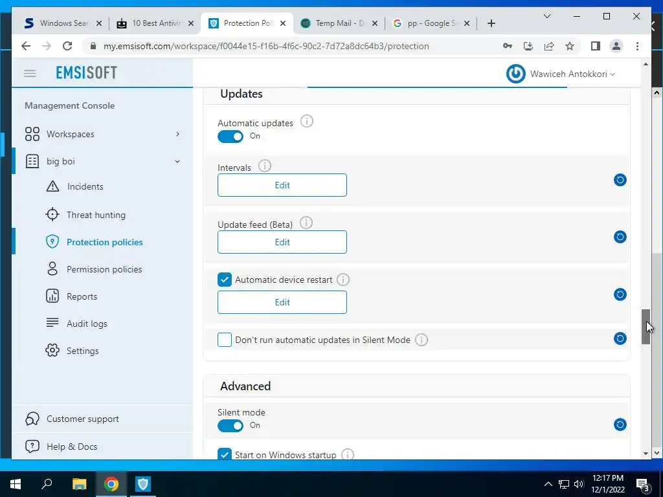Turn off the Automatic updates toggle
The width and height of the screenshot is (663, 497).
[230, 136]
